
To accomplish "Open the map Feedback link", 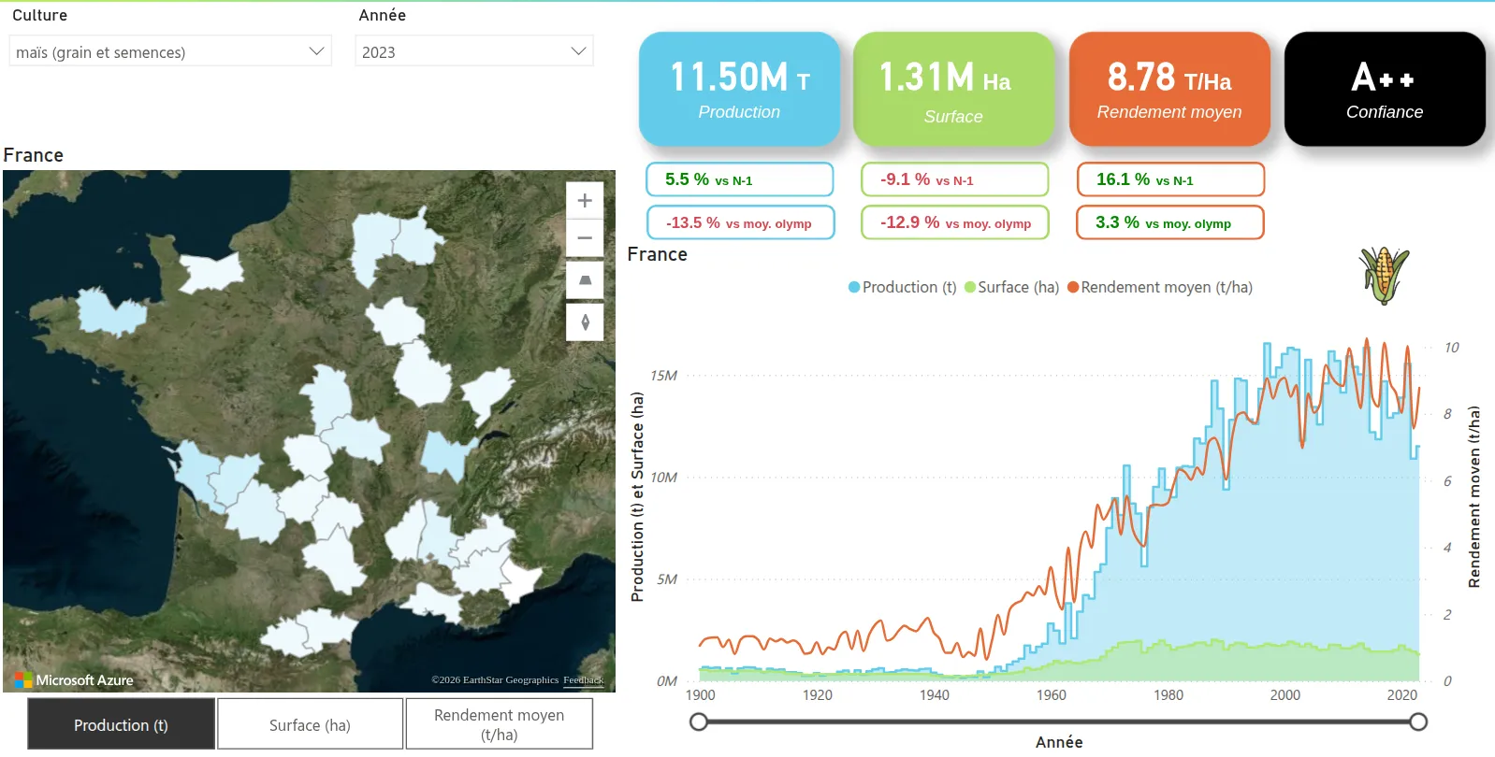I will (x=583, y=680).
